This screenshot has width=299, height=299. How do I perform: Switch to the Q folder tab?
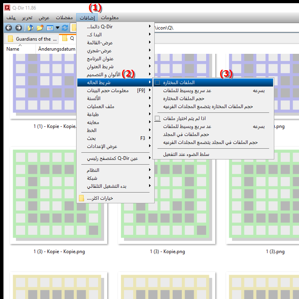click(x=68, y=39)
